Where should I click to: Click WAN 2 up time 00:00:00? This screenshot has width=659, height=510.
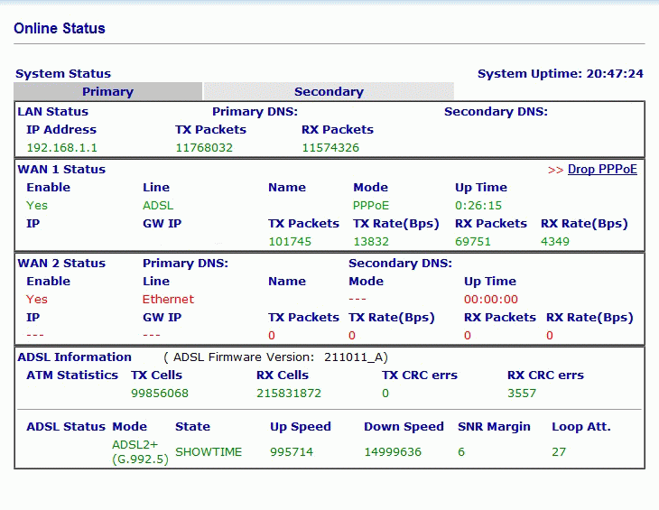491,299
